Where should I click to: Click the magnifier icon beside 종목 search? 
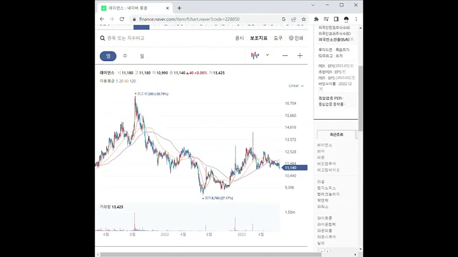pos(102,38)
